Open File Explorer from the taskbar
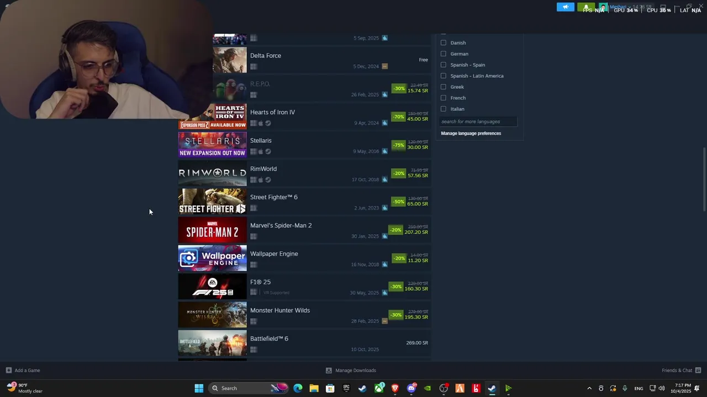The image size is (707, 397). 314,388
